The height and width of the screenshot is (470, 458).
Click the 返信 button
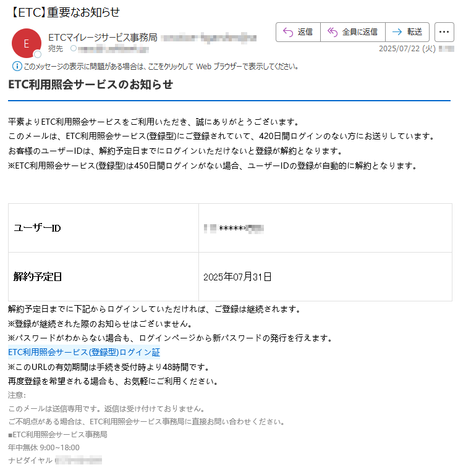(298, 32)
